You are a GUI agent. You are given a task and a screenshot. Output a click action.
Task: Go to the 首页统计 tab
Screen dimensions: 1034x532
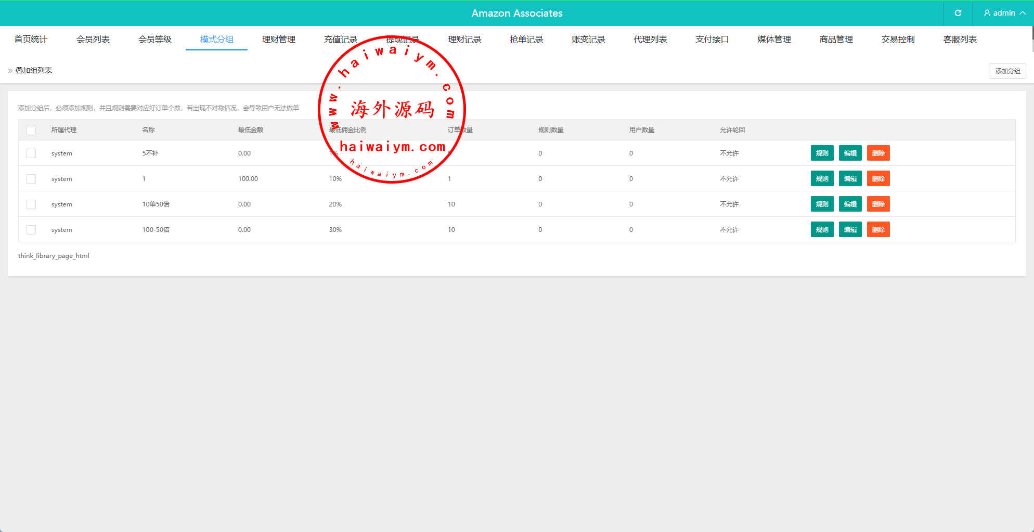(31, 40)
